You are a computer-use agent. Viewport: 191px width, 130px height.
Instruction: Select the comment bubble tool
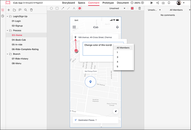80,8
